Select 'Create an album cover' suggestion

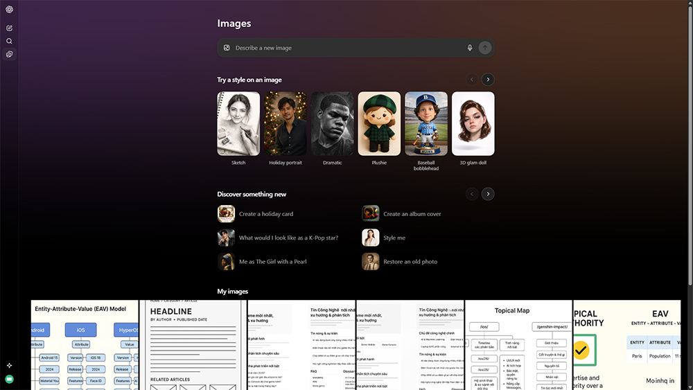coord(412,214)
